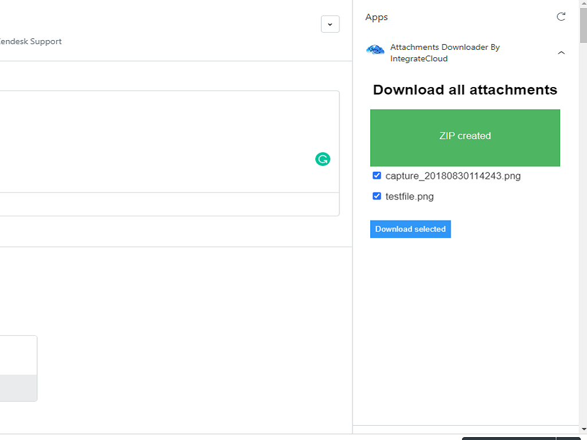The image size is (587, 440).
Task: Click the vertical scrollbar thumb
Action: click(582, 26)
